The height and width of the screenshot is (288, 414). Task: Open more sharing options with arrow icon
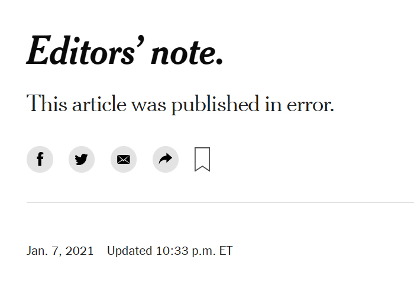click(x=166, y=160)
